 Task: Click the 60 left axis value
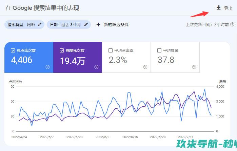click(x=13, y=101)
